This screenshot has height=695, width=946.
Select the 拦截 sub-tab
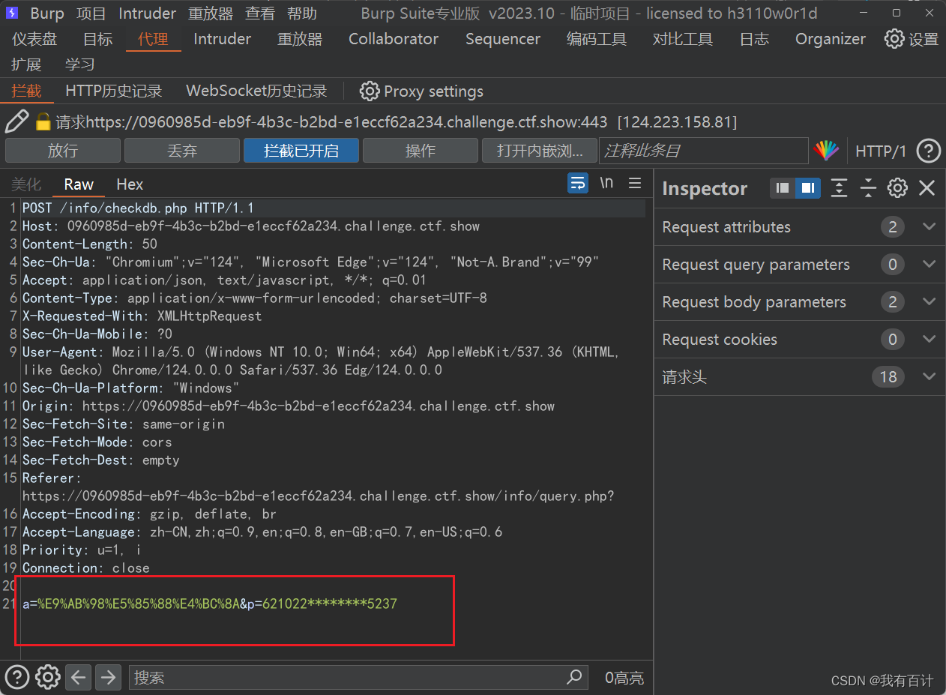pos(26,91)
